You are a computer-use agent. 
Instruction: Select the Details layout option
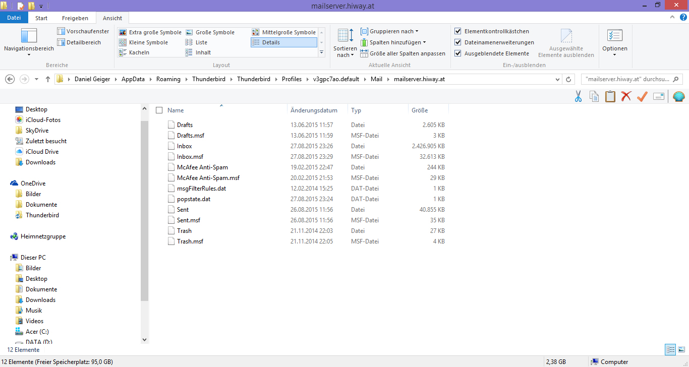(x=283, y=42)
